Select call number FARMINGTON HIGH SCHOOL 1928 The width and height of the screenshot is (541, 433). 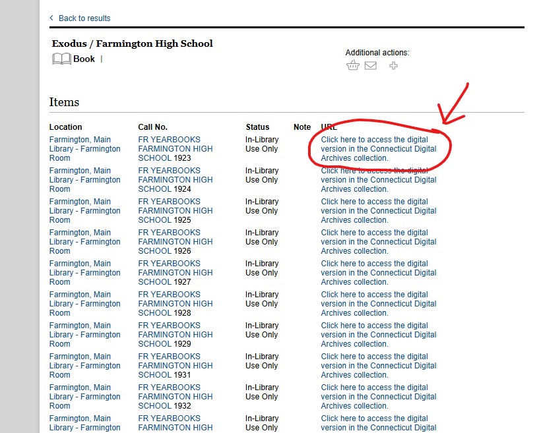coord(175,304)
